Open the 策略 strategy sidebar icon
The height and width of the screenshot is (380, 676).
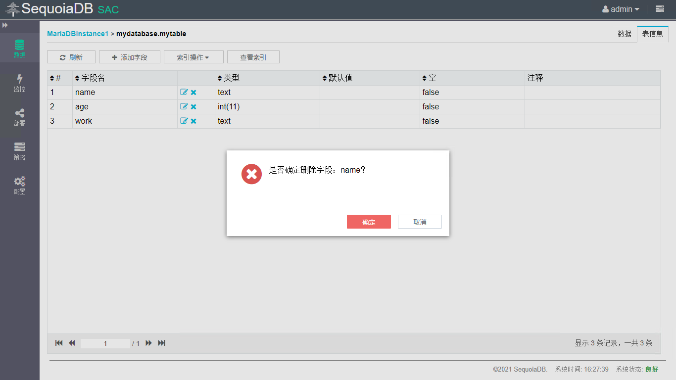[19, 151]
